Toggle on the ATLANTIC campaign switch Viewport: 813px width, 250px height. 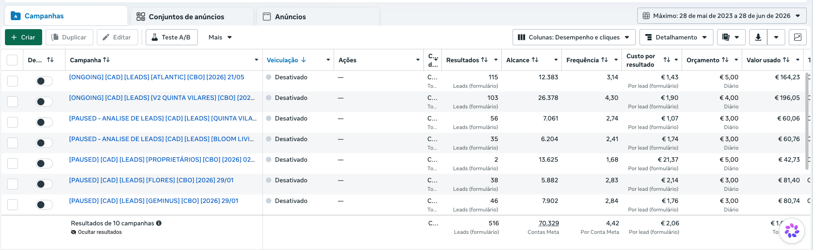point(44,81)
